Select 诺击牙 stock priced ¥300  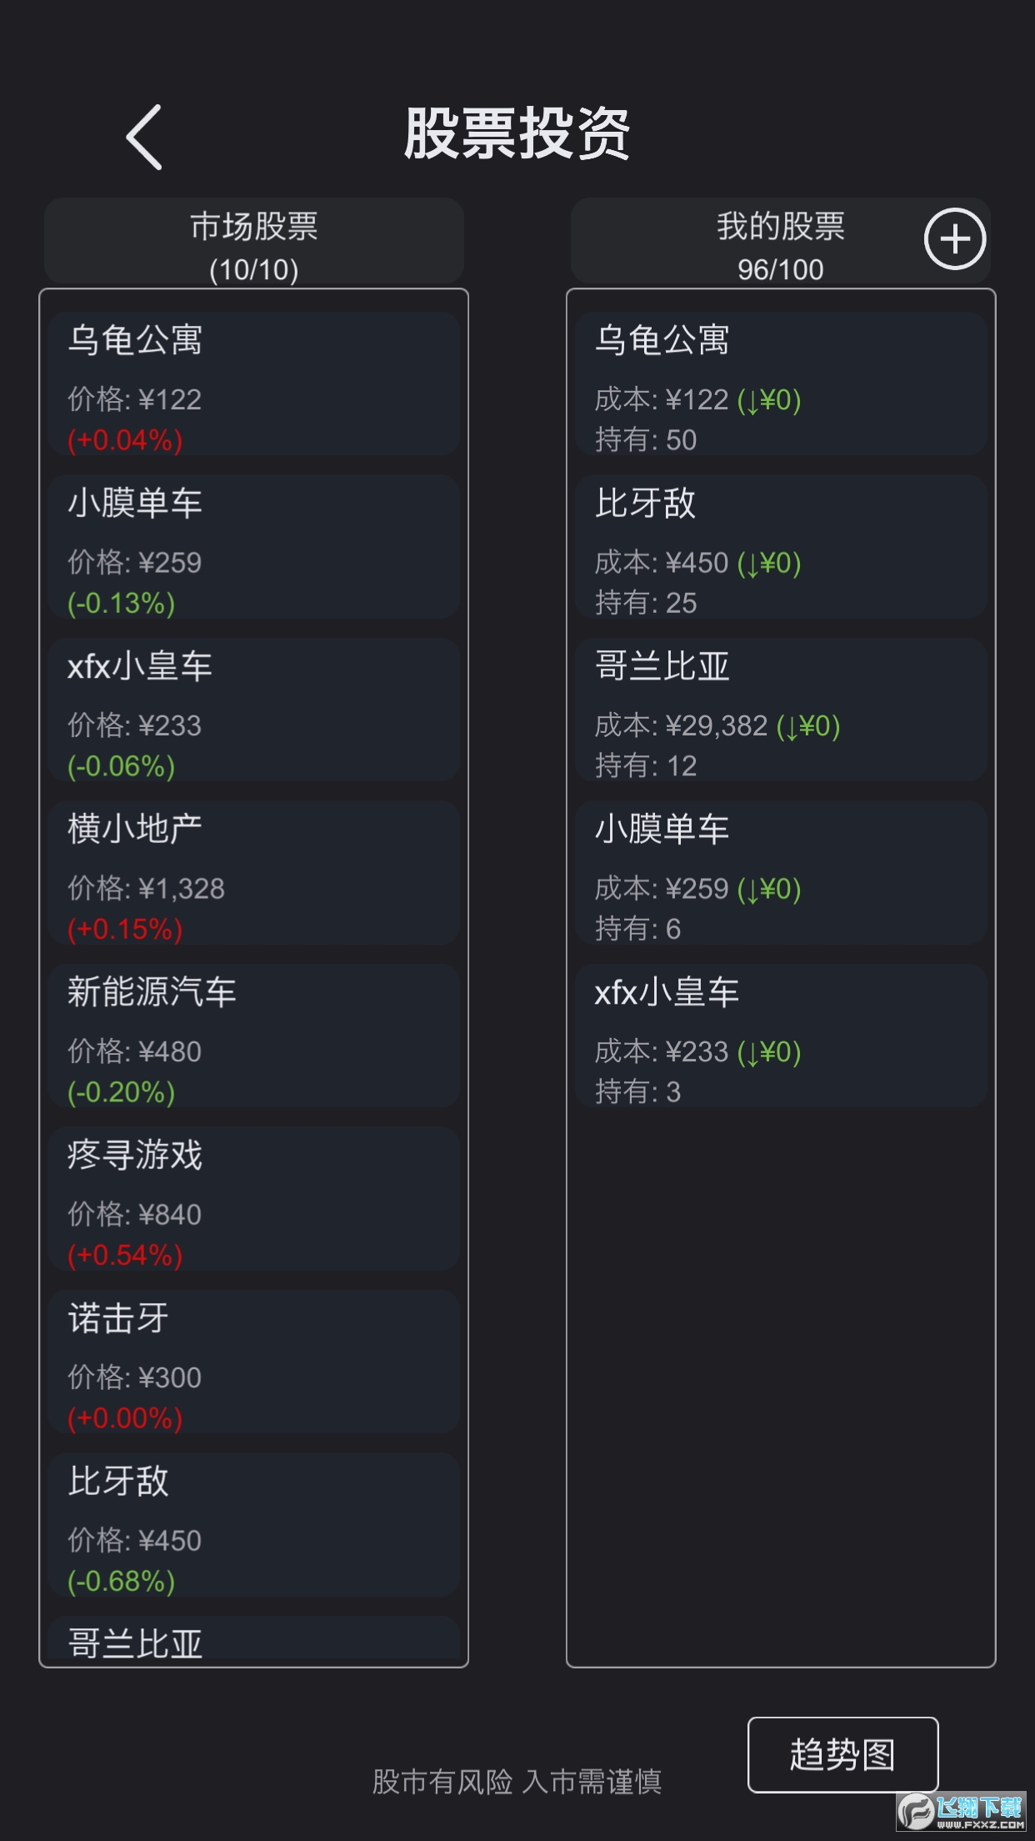pos(254,1362)
